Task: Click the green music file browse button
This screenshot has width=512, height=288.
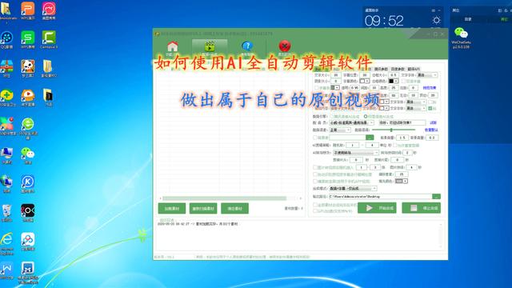Action: pyautogui.click(x=370, y=138)
